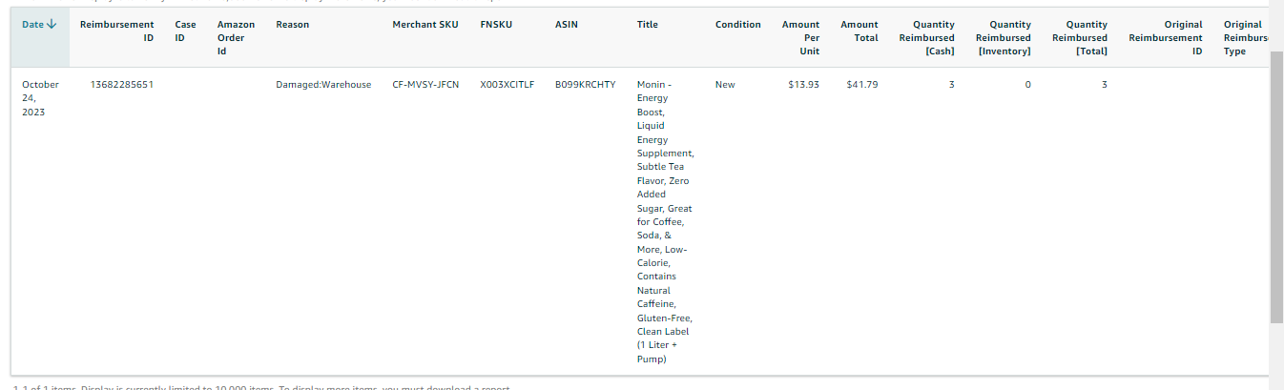Image resolution: width=1284 pixels, height=390 pixels.
Task: Click the Amount Total column header
Action: pyautogui.click(x=859, y=31)
